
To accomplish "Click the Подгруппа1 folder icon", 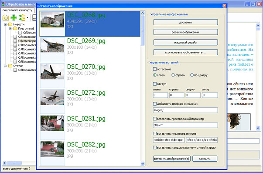I will click(x=15, y=28).
